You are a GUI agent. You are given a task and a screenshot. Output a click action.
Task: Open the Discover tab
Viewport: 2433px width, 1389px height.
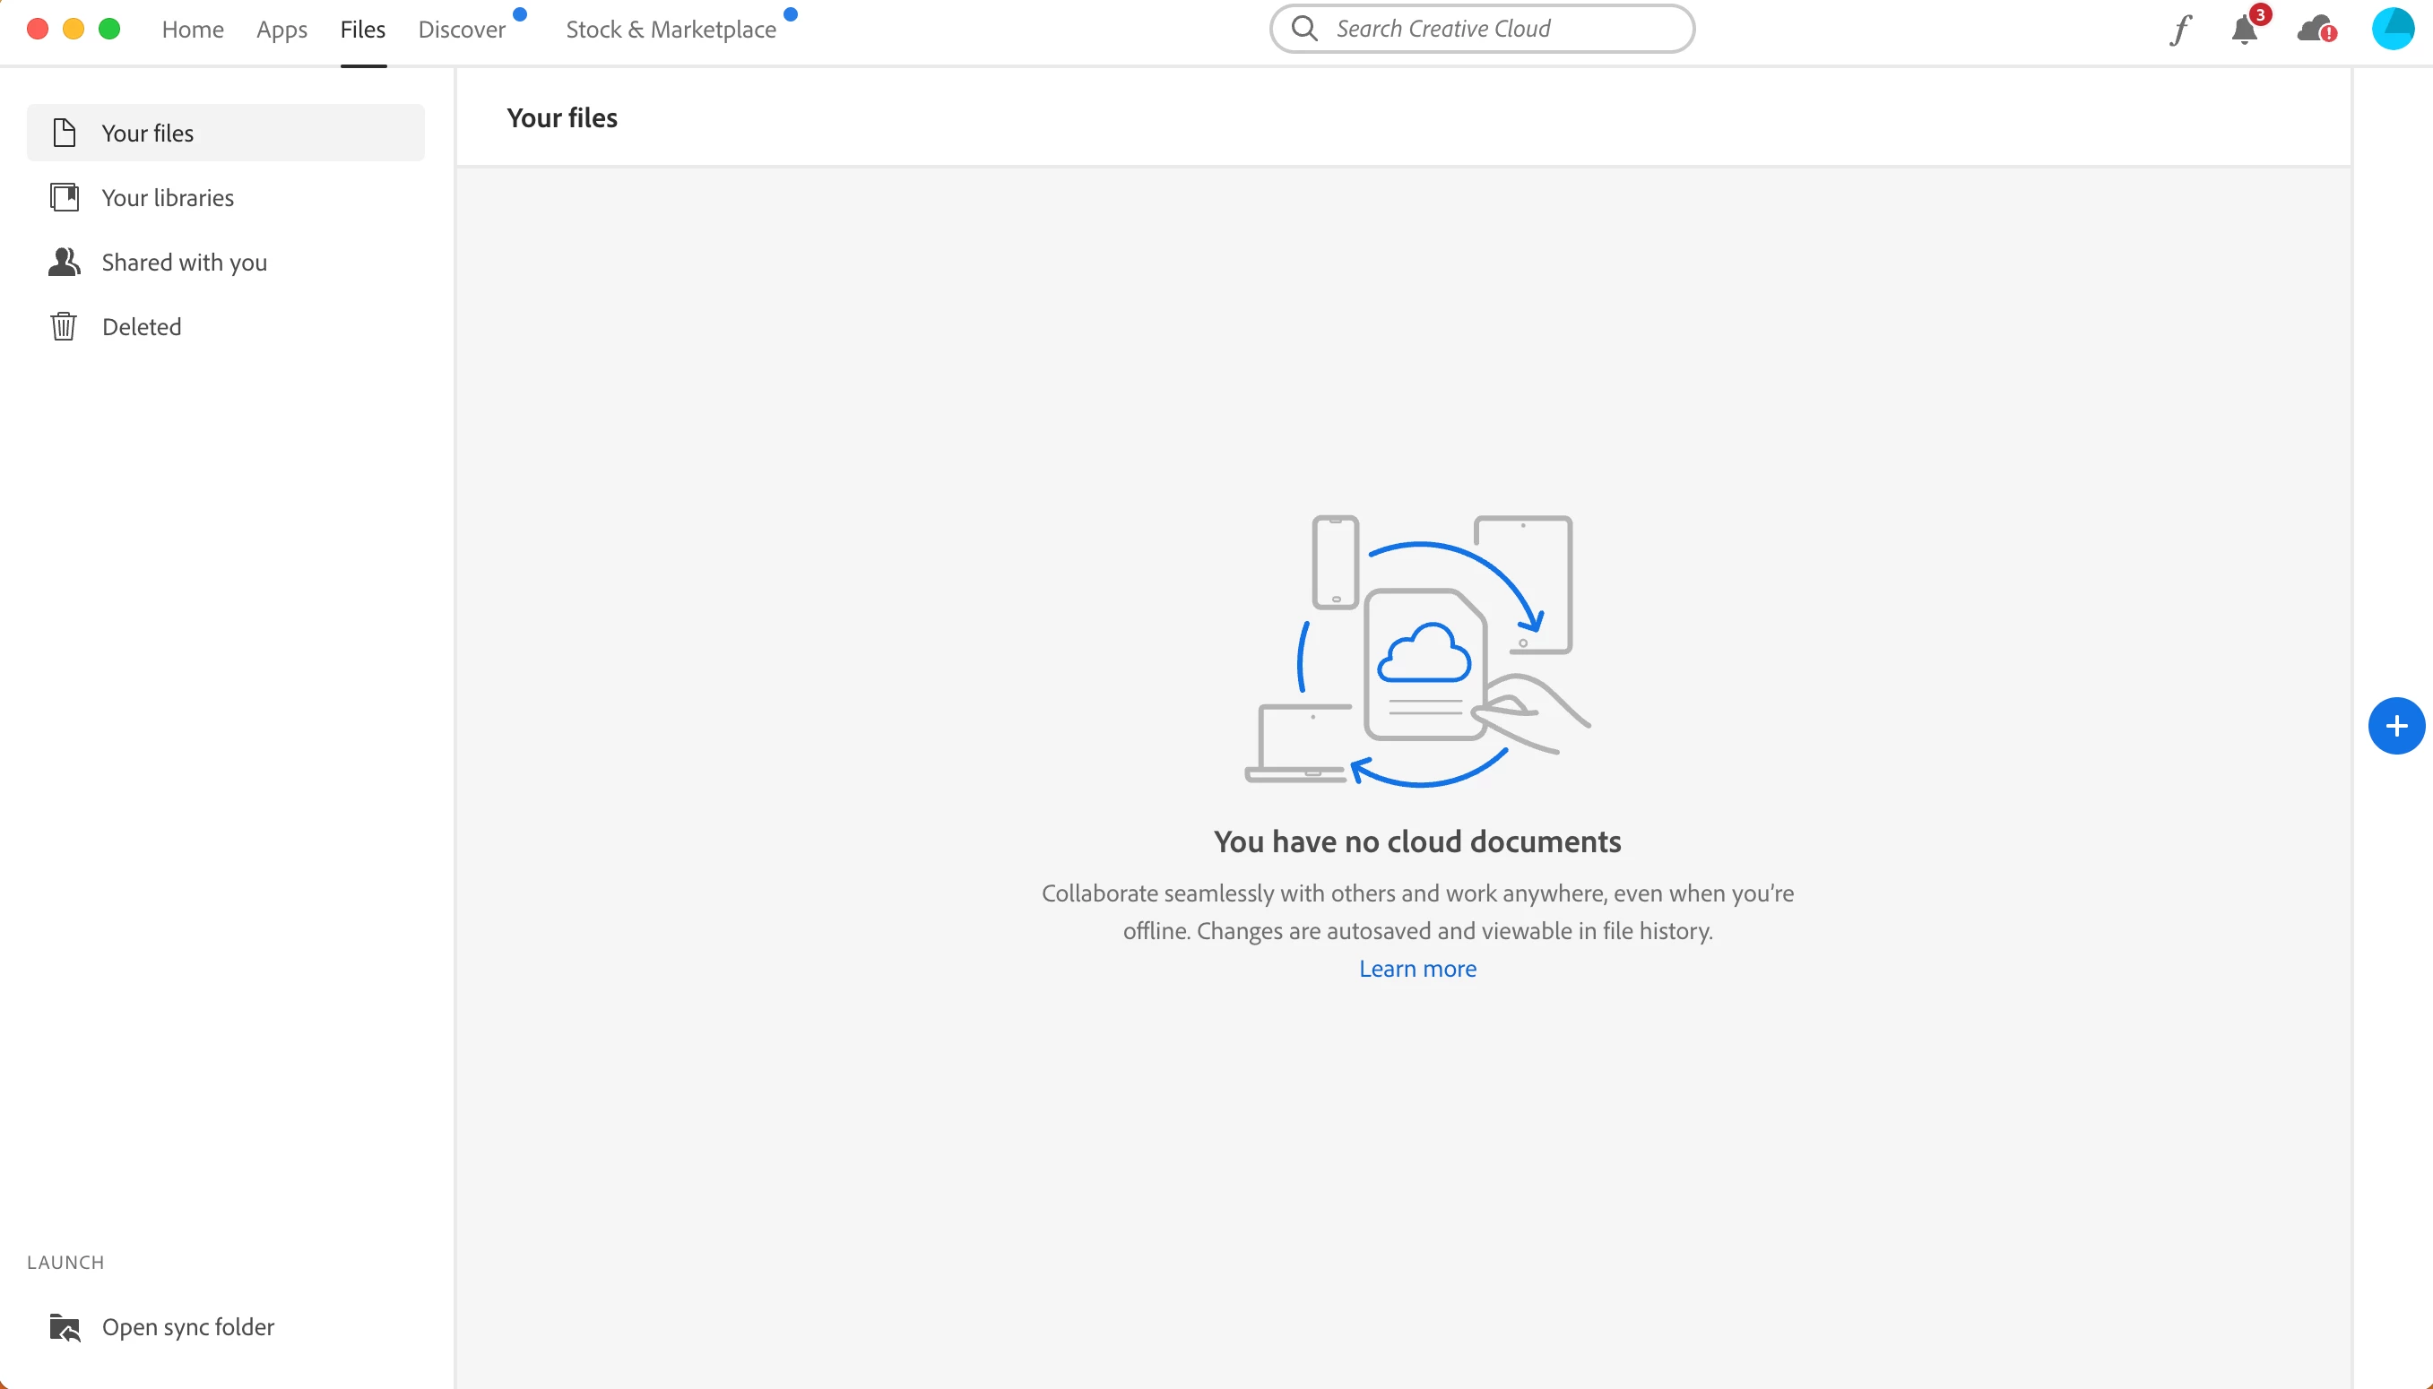[462, 30]
